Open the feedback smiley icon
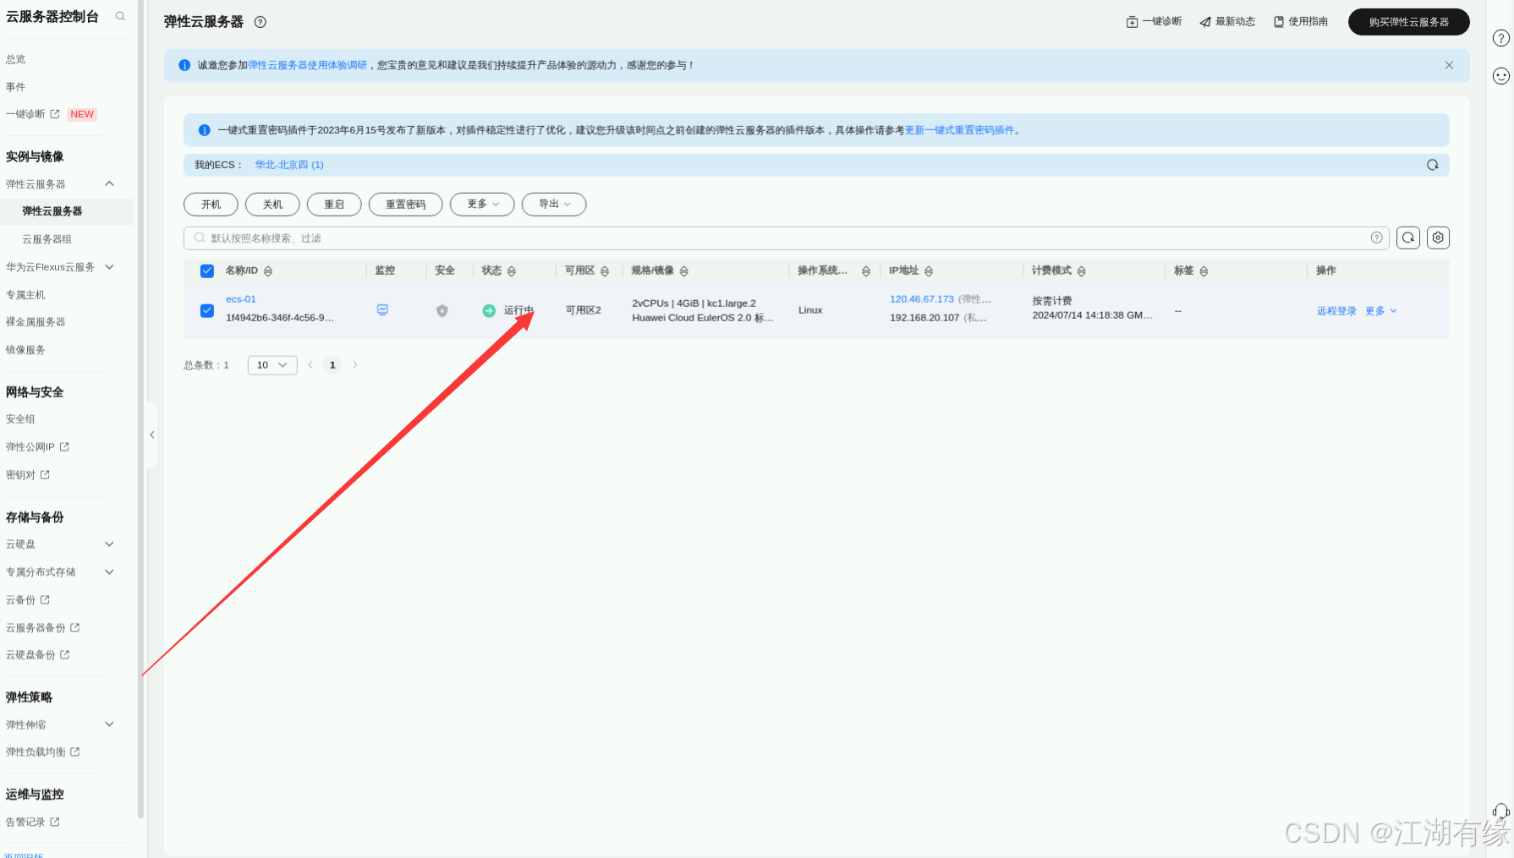Viewport: 1514px width, 858px height. tap(1500, 76)
